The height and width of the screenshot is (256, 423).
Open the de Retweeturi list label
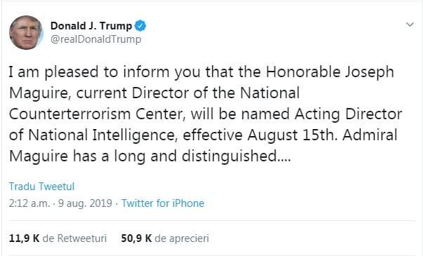tap(74, 238)
